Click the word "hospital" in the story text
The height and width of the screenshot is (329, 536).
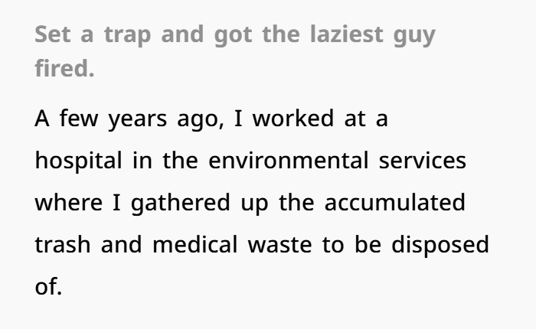click(79, 161)
